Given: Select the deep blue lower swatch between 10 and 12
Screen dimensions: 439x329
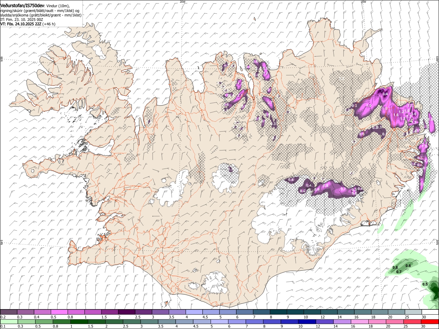Looking at the screenshot, I should 308,321.
